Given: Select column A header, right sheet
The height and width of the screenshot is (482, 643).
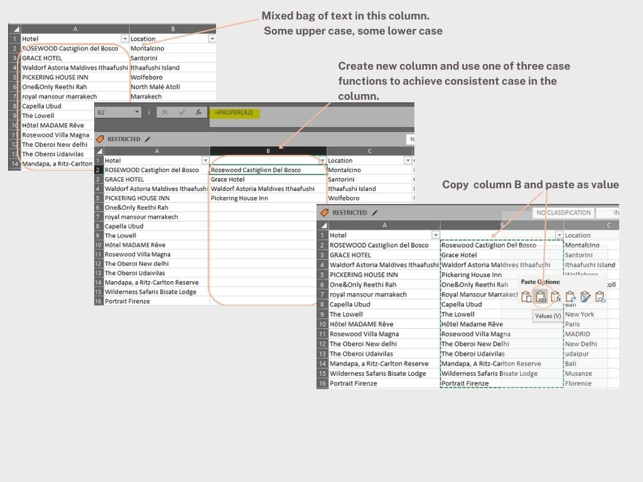Looking at the screenshot, I should coord(384,225).
